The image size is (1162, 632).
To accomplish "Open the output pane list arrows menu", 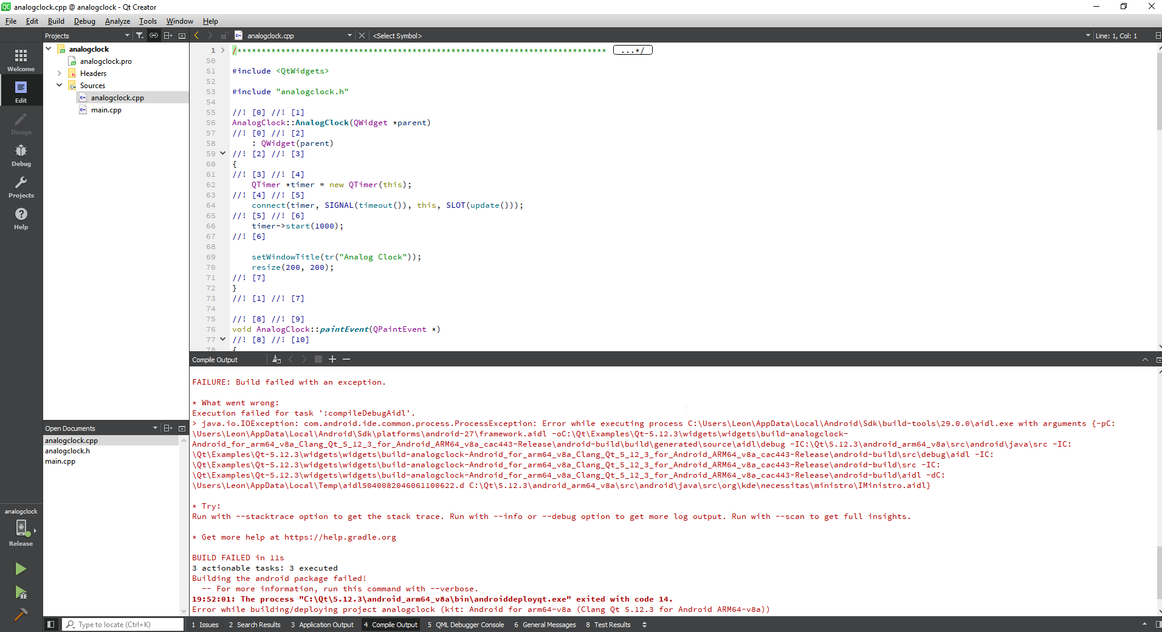I will point(644,625).
